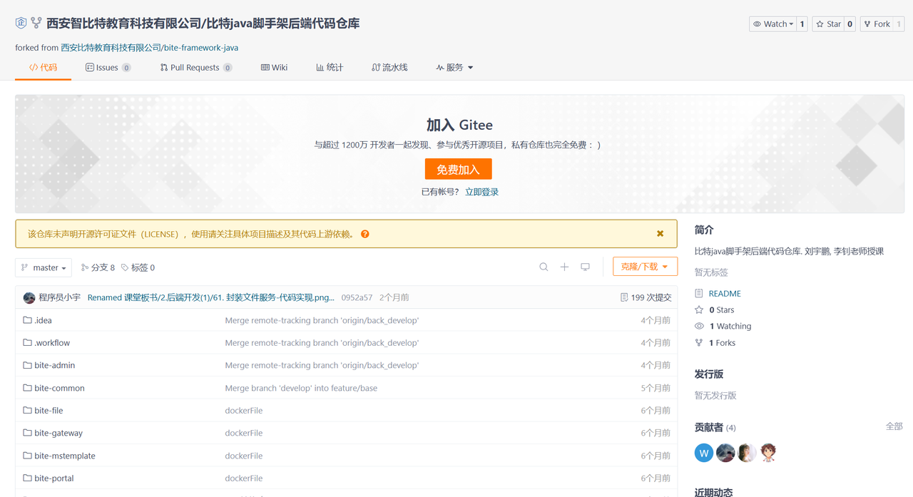Open the merge commit message on .workflow row

pos(322,343)
